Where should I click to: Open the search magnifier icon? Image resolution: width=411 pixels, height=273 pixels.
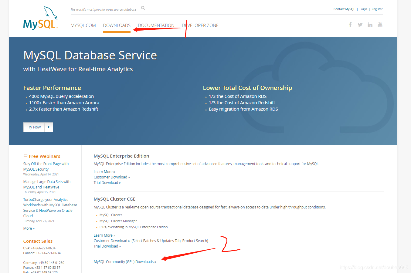(143, 8)
